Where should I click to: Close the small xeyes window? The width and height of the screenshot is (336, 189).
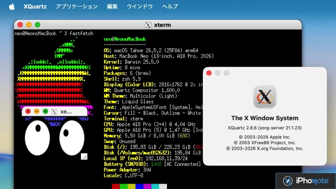pos(28,111)
